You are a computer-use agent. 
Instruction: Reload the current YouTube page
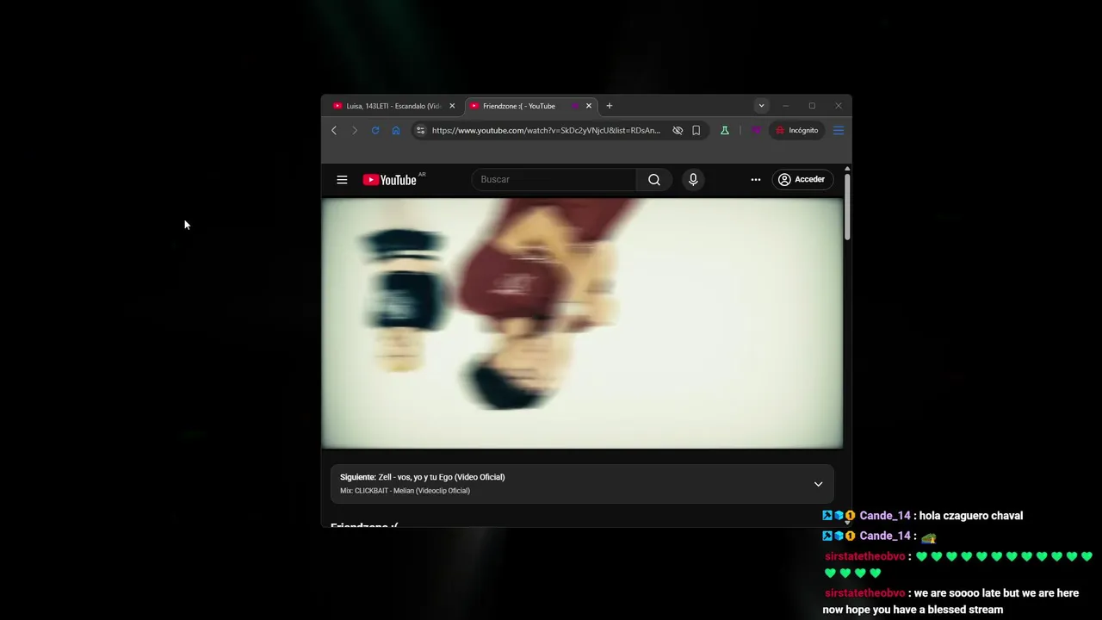coord(375,130)
